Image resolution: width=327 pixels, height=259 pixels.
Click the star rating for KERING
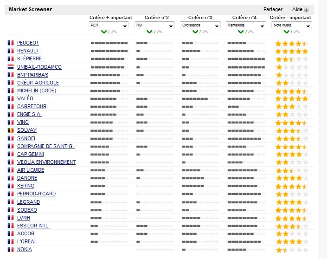click(x=292, y=186)
